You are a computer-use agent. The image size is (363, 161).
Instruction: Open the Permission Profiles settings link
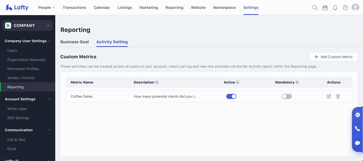point(23,69)
